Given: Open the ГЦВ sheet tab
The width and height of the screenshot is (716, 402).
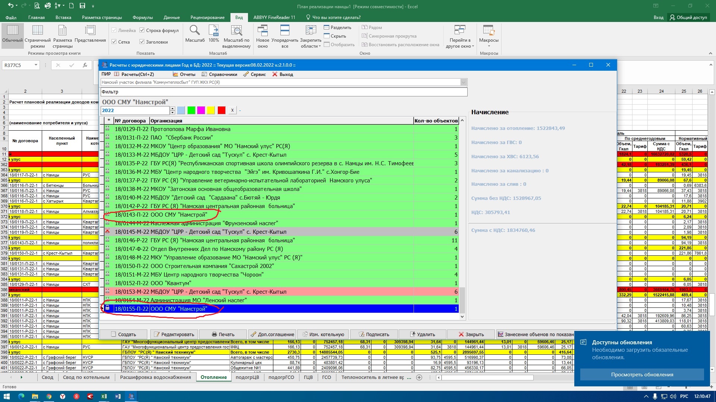Looking at the screenshot, I should 308,377.
